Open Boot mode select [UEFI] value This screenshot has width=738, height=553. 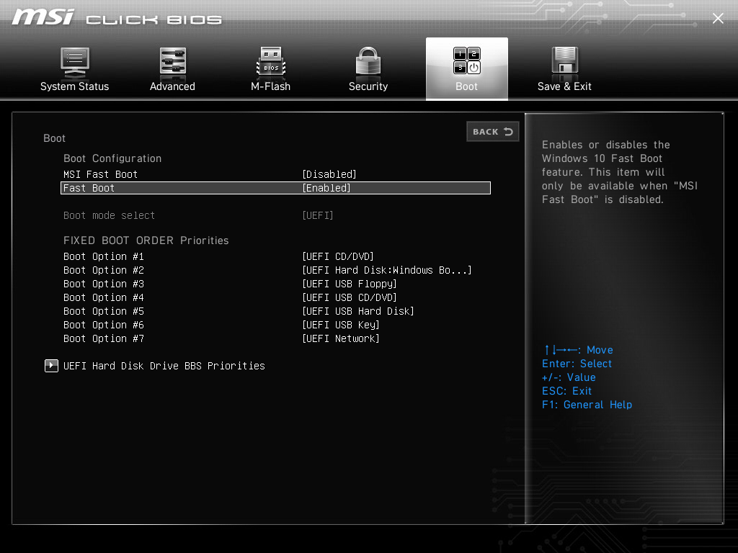318,215
